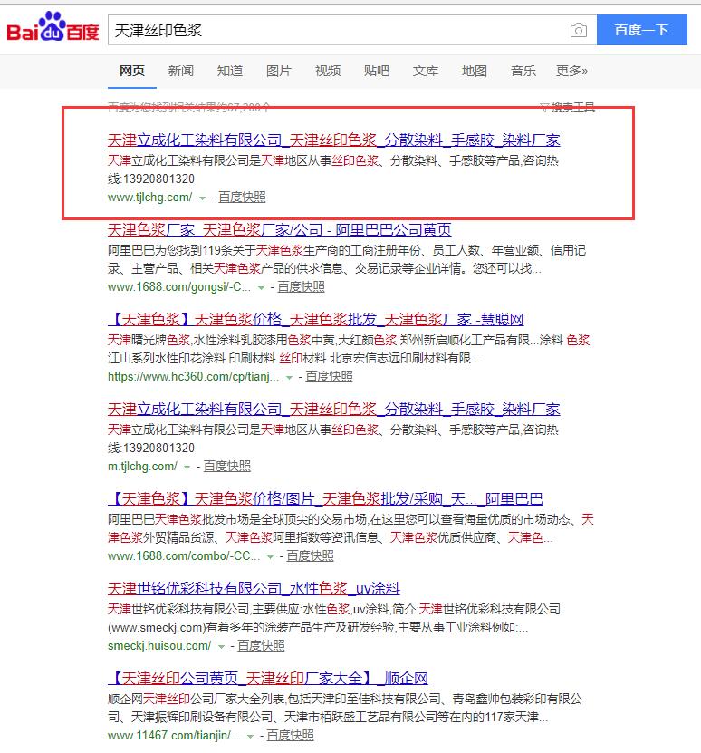
Task: Click the Baidu logo
Action: [53, 27]
